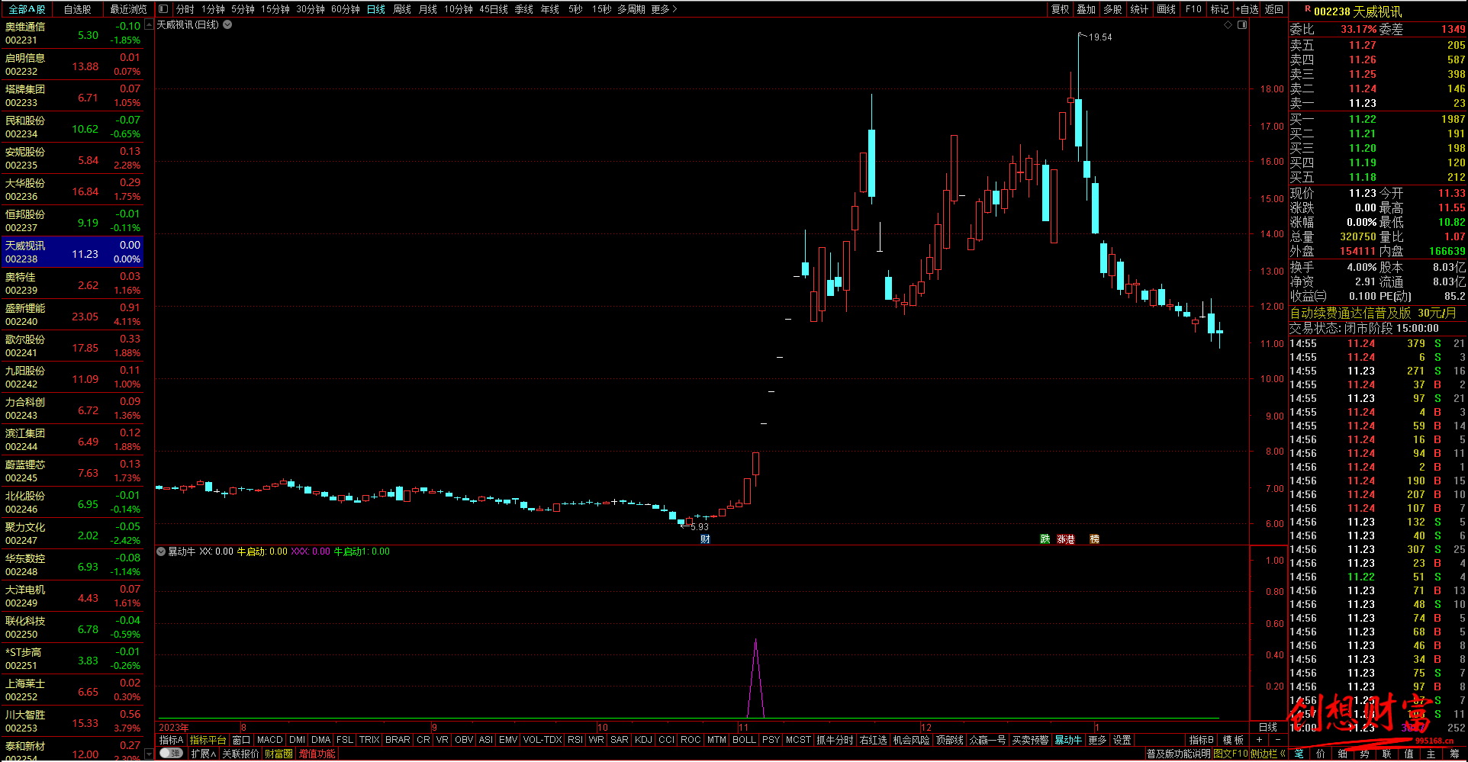Click the split-window icon at chart top right
Viewport: 1468px width, 762px height.
click(x=1242, y=25)
